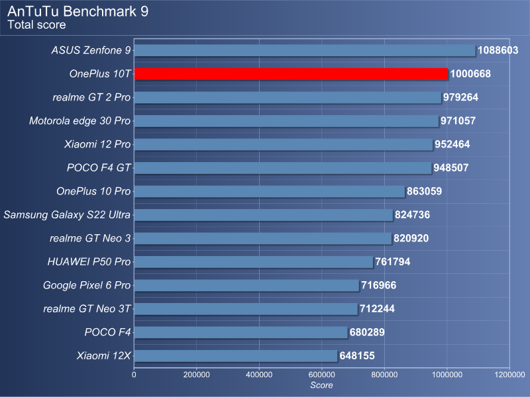Image resolution: width=530 pixels, height=397 pixels.
Task: Click the ASUS Zenfone 9 bar
Action: click(305, 50)
